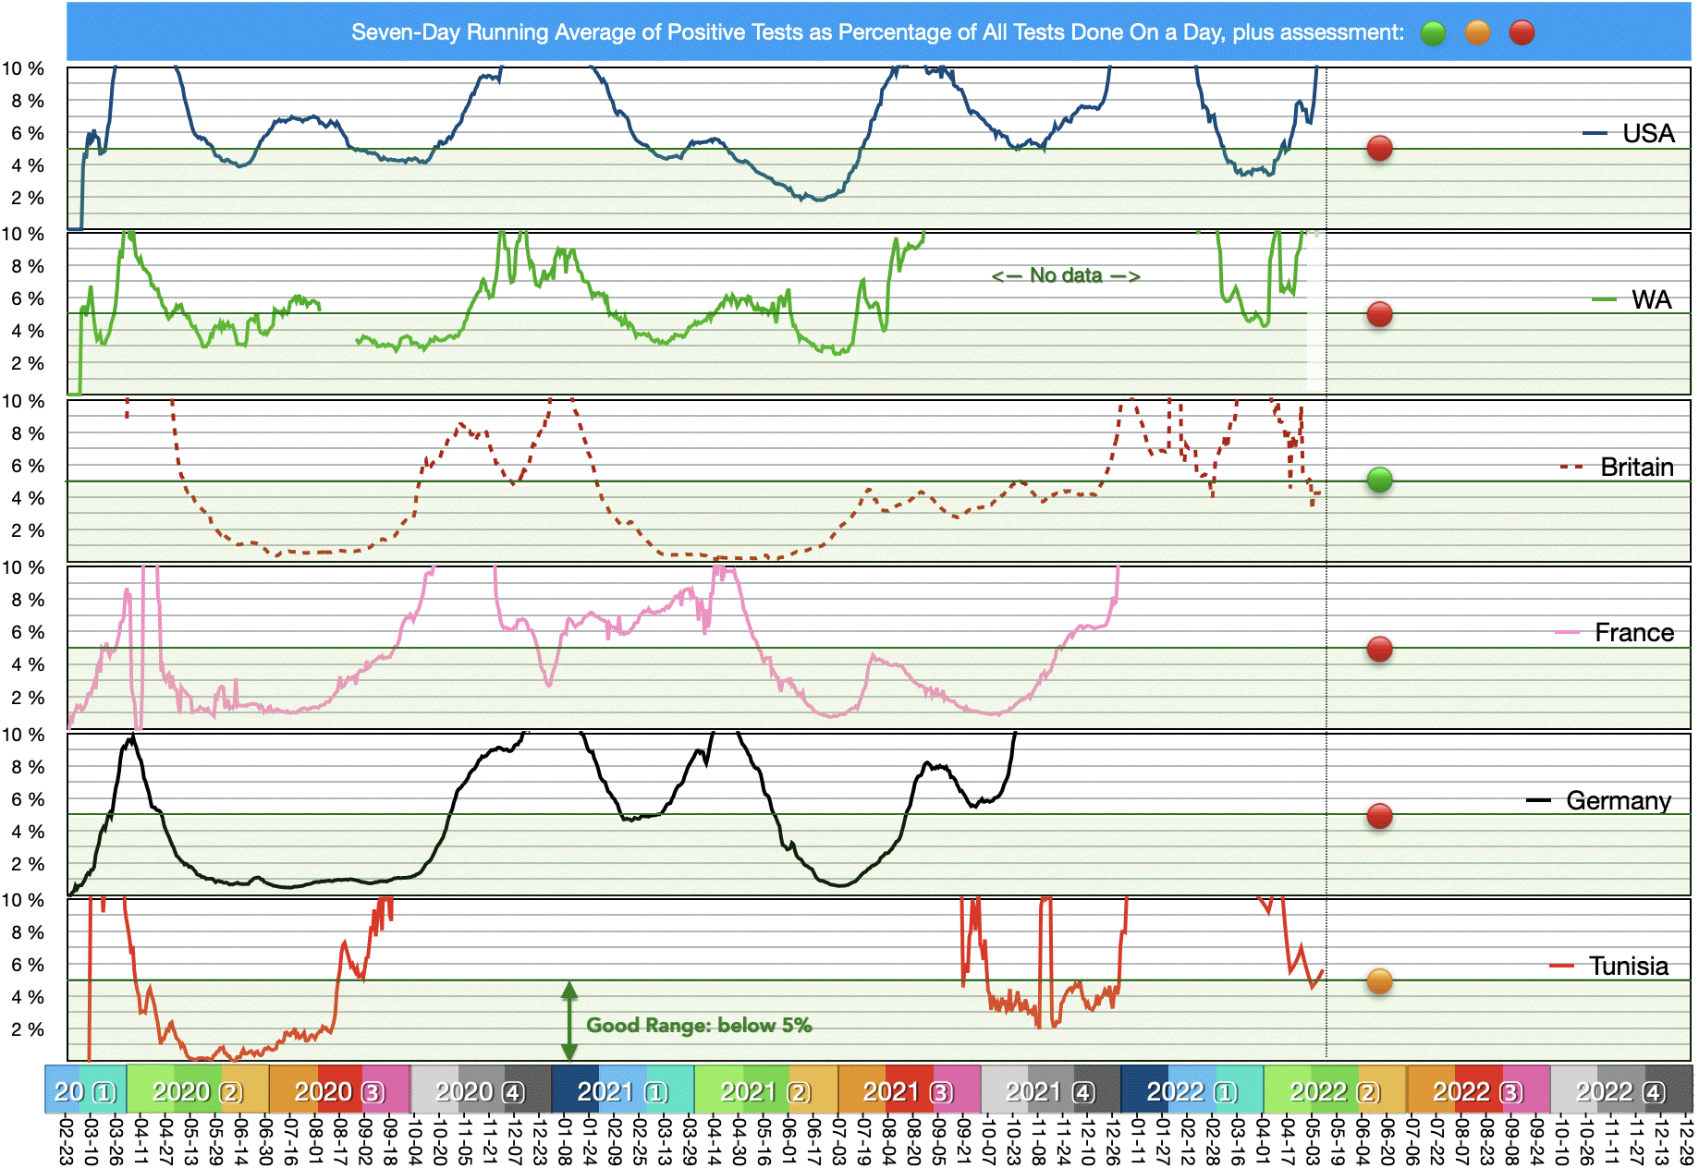Click the green double-headed range arrow
The height and width of the screenshot is (1168, 1699).
[x=569, y=1020]
